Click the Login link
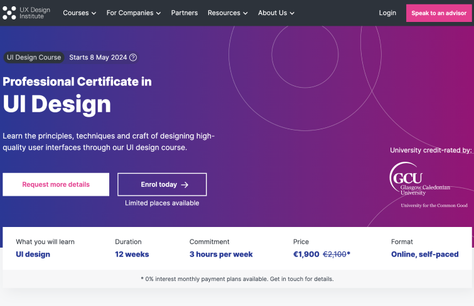Image resolution: width=474 pixels, height=306 pixels. click(387, 13)
